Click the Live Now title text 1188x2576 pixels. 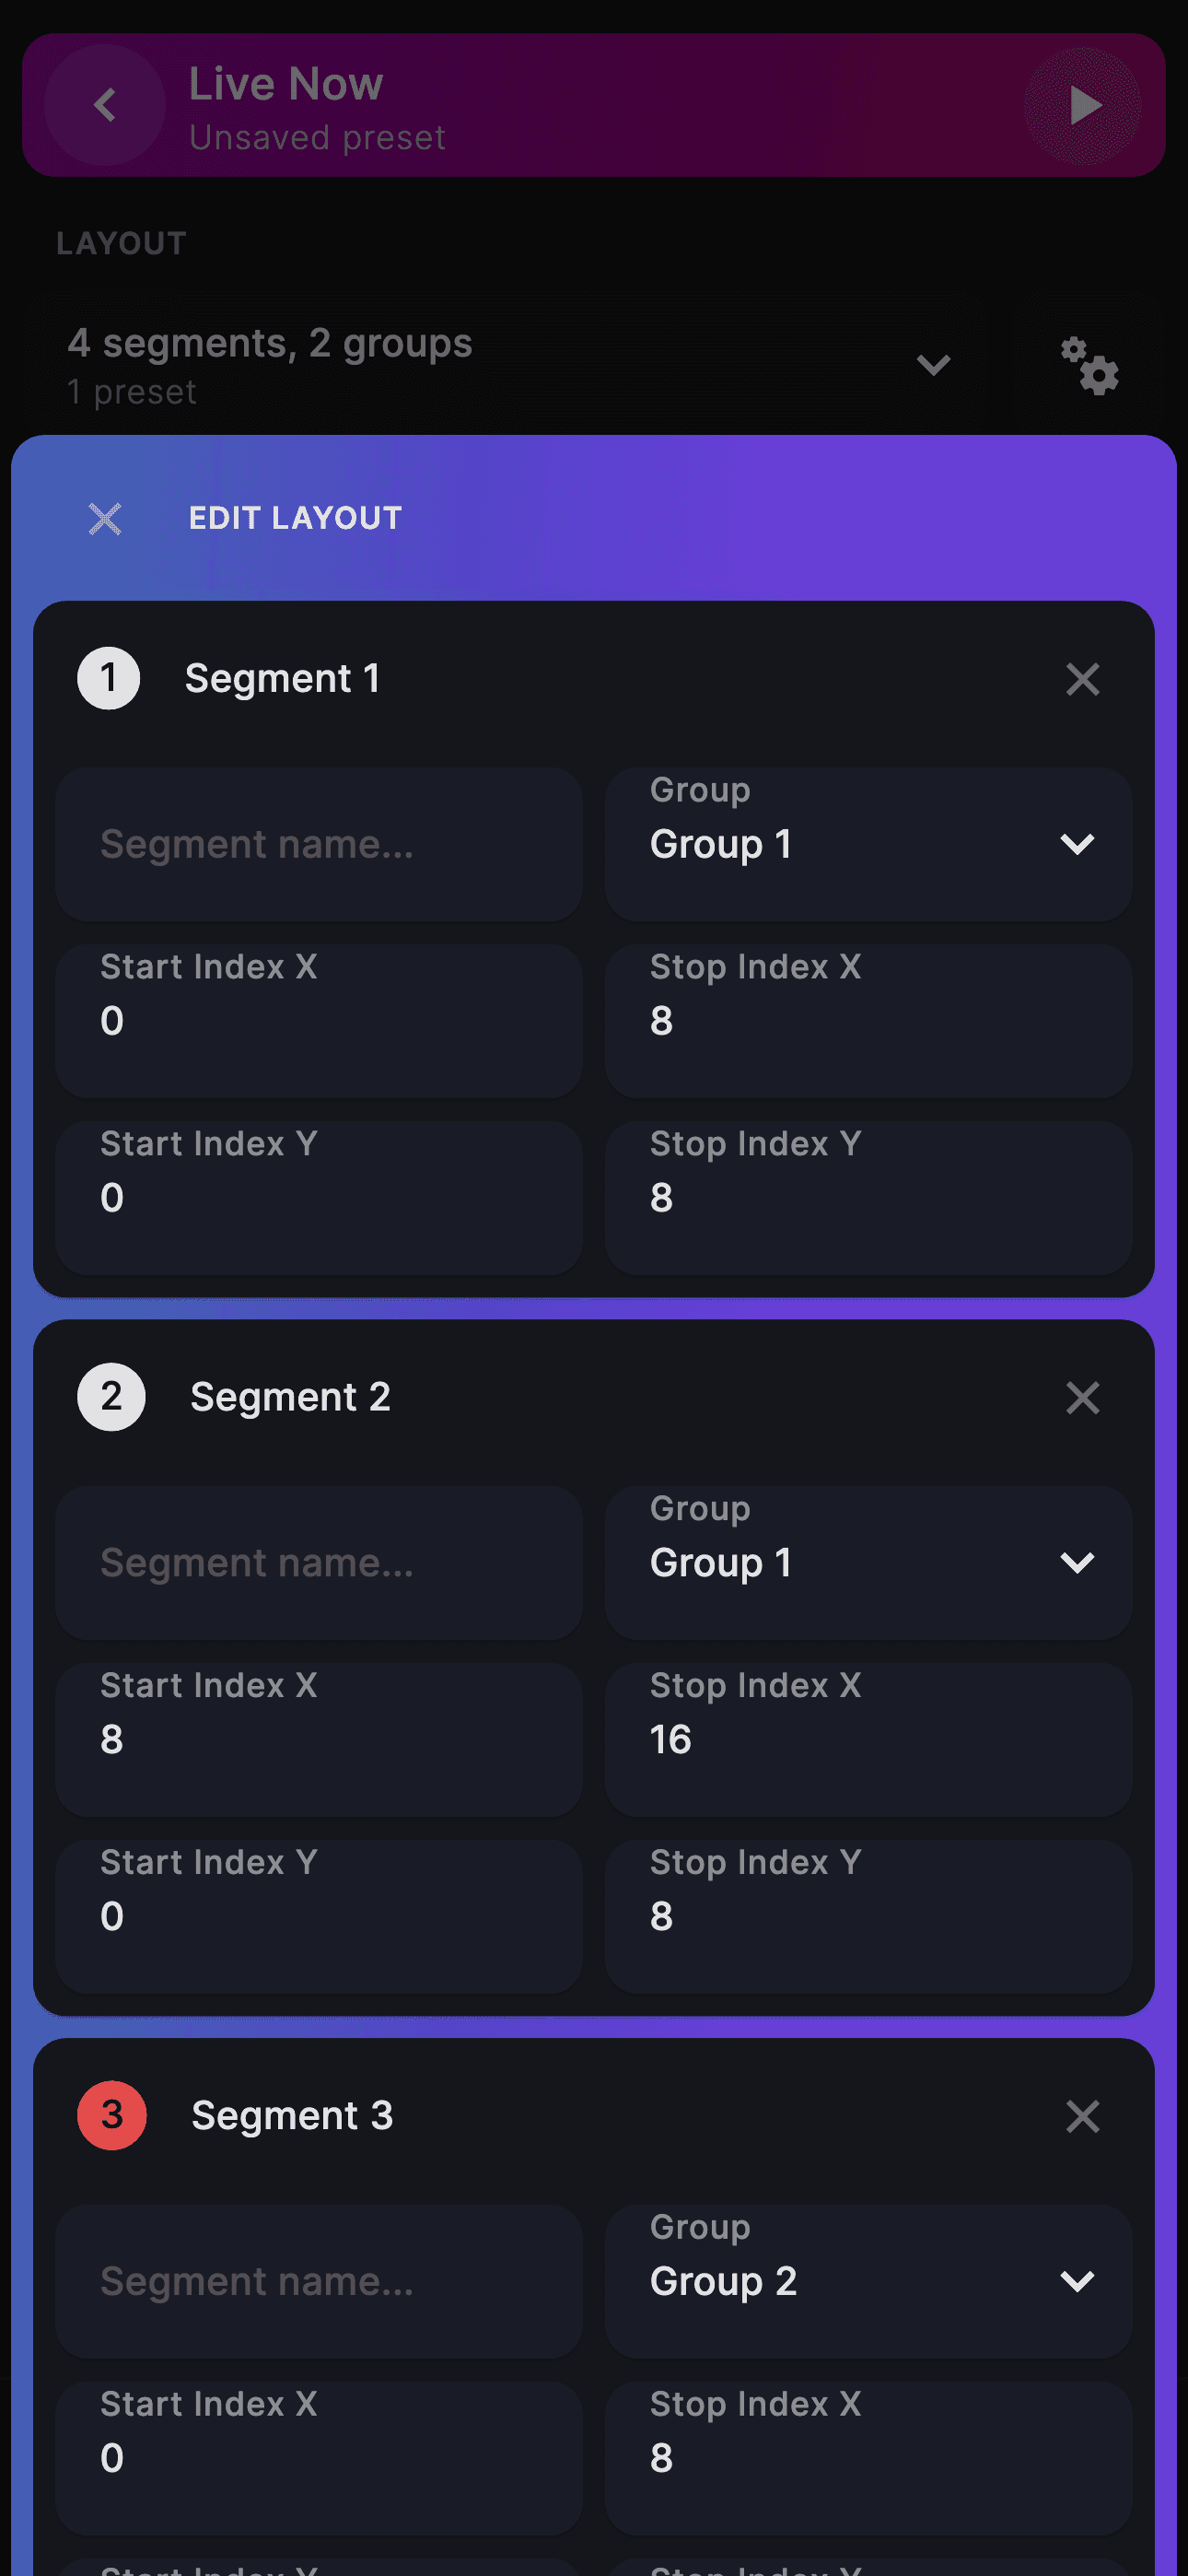tap(285, 84)
